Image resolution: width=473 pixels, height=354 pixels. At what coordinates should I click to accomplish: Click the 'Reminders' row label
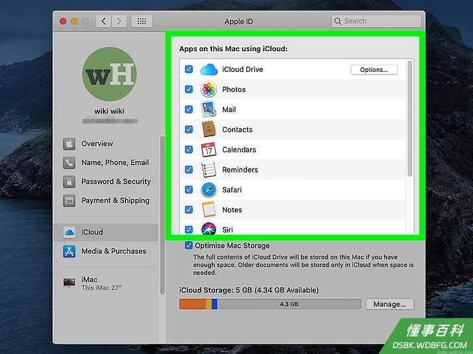(240, 170)
